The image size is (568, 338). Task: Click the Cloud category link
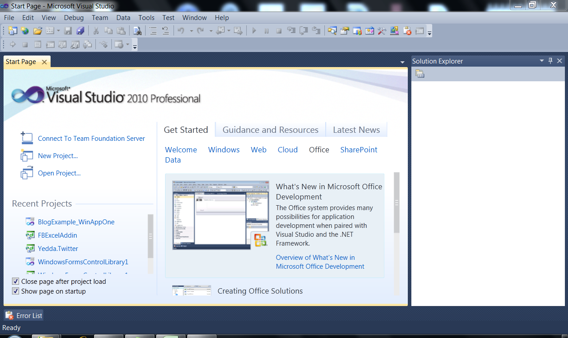click(x=288, y=150)
